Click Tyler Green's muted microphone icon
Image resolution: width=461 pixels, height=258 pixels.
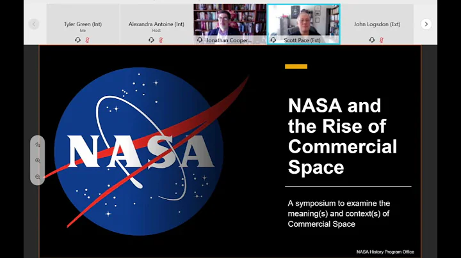pos(87,40)
